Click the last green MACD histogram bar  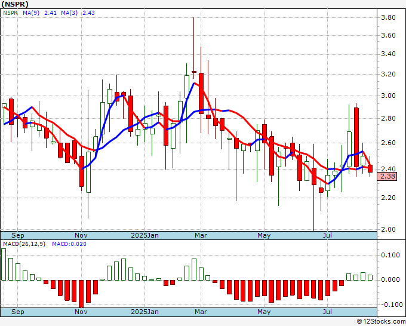370,278
